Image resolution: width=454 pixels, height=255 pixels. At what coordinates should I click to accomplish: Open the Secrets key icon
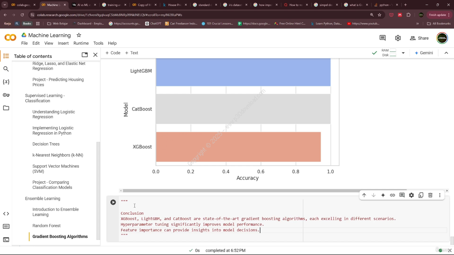(6, 95)
